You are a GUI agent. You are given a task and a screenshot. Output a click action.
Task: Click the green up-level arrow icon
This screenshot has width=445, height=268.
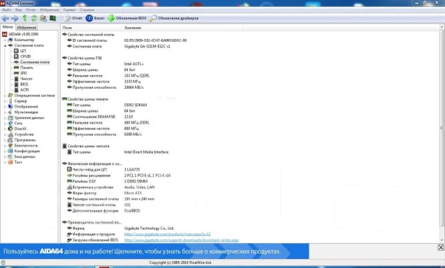tap(25, 18)
